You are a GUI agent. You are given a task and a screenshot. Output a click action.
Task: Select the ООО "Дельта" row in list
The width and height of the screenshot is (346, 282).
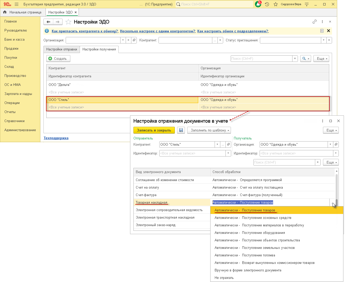(187, 88)
